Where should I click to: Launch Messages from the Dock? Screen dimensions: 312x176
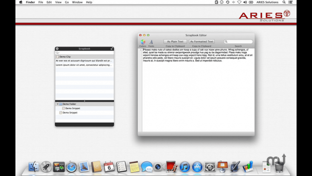[147, 167]
